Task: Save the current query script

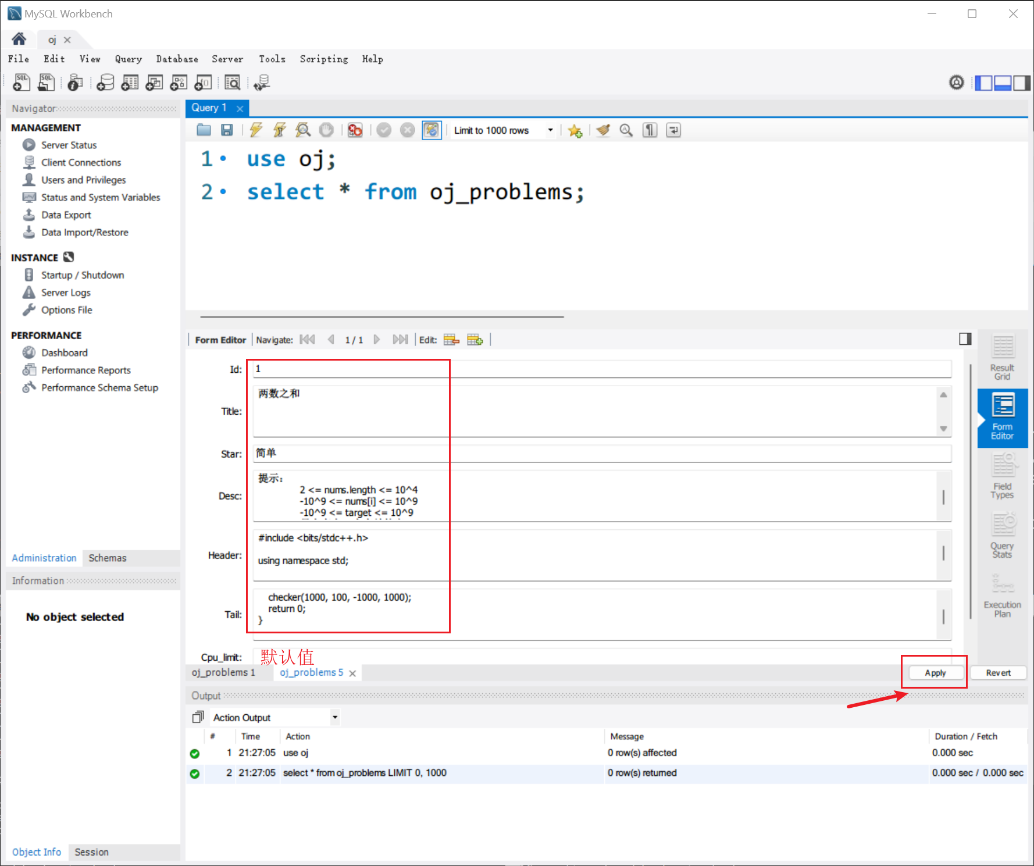Action: (x=227, y=130)
